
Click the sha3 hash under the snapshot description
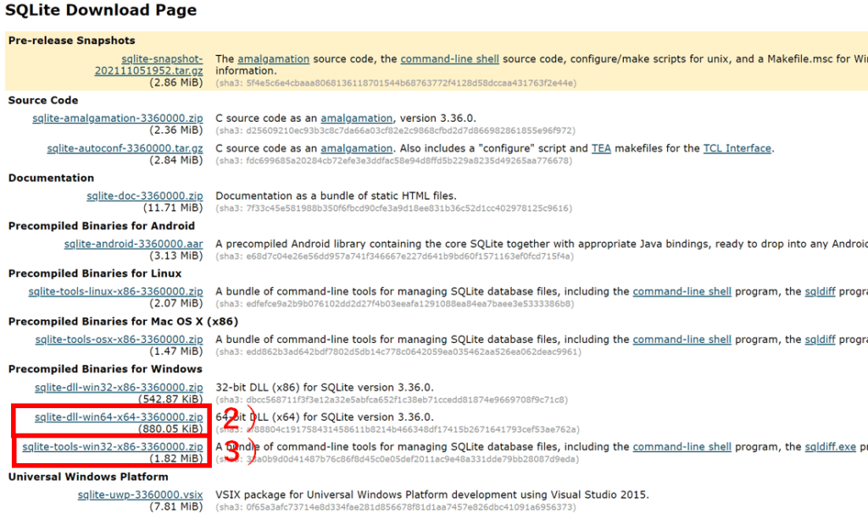click(x=396, y=83)
